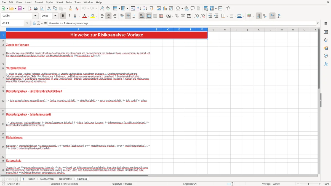Screen dimensions: 331x186
Task: Insert pivot table icon
Action: click(171, 9)
